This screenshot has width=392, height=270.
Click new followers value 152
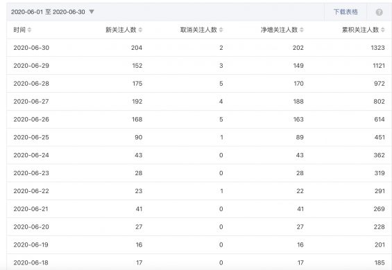(137, 66)
